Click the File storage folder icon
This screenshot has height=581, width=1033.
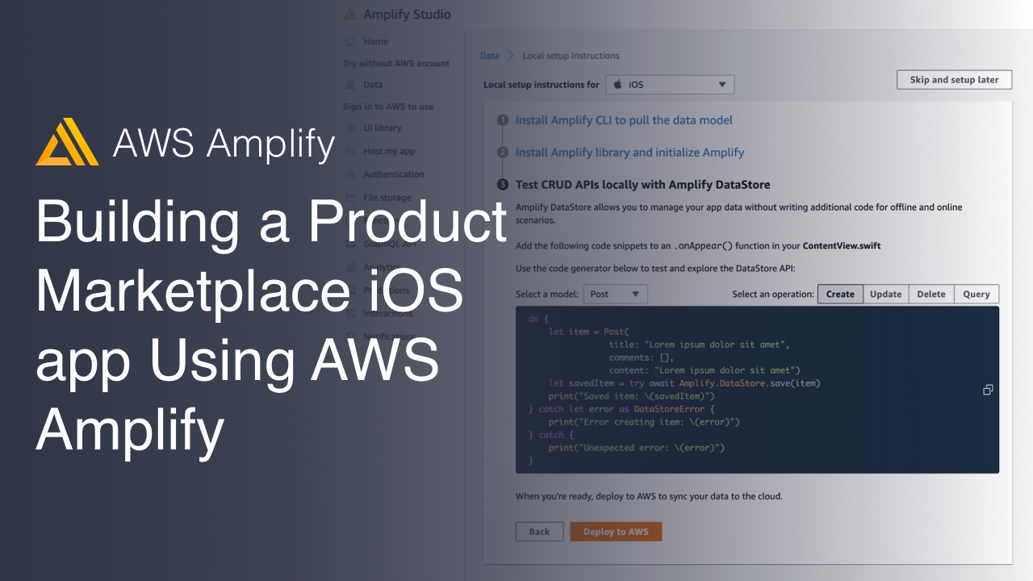coord(350,198)
